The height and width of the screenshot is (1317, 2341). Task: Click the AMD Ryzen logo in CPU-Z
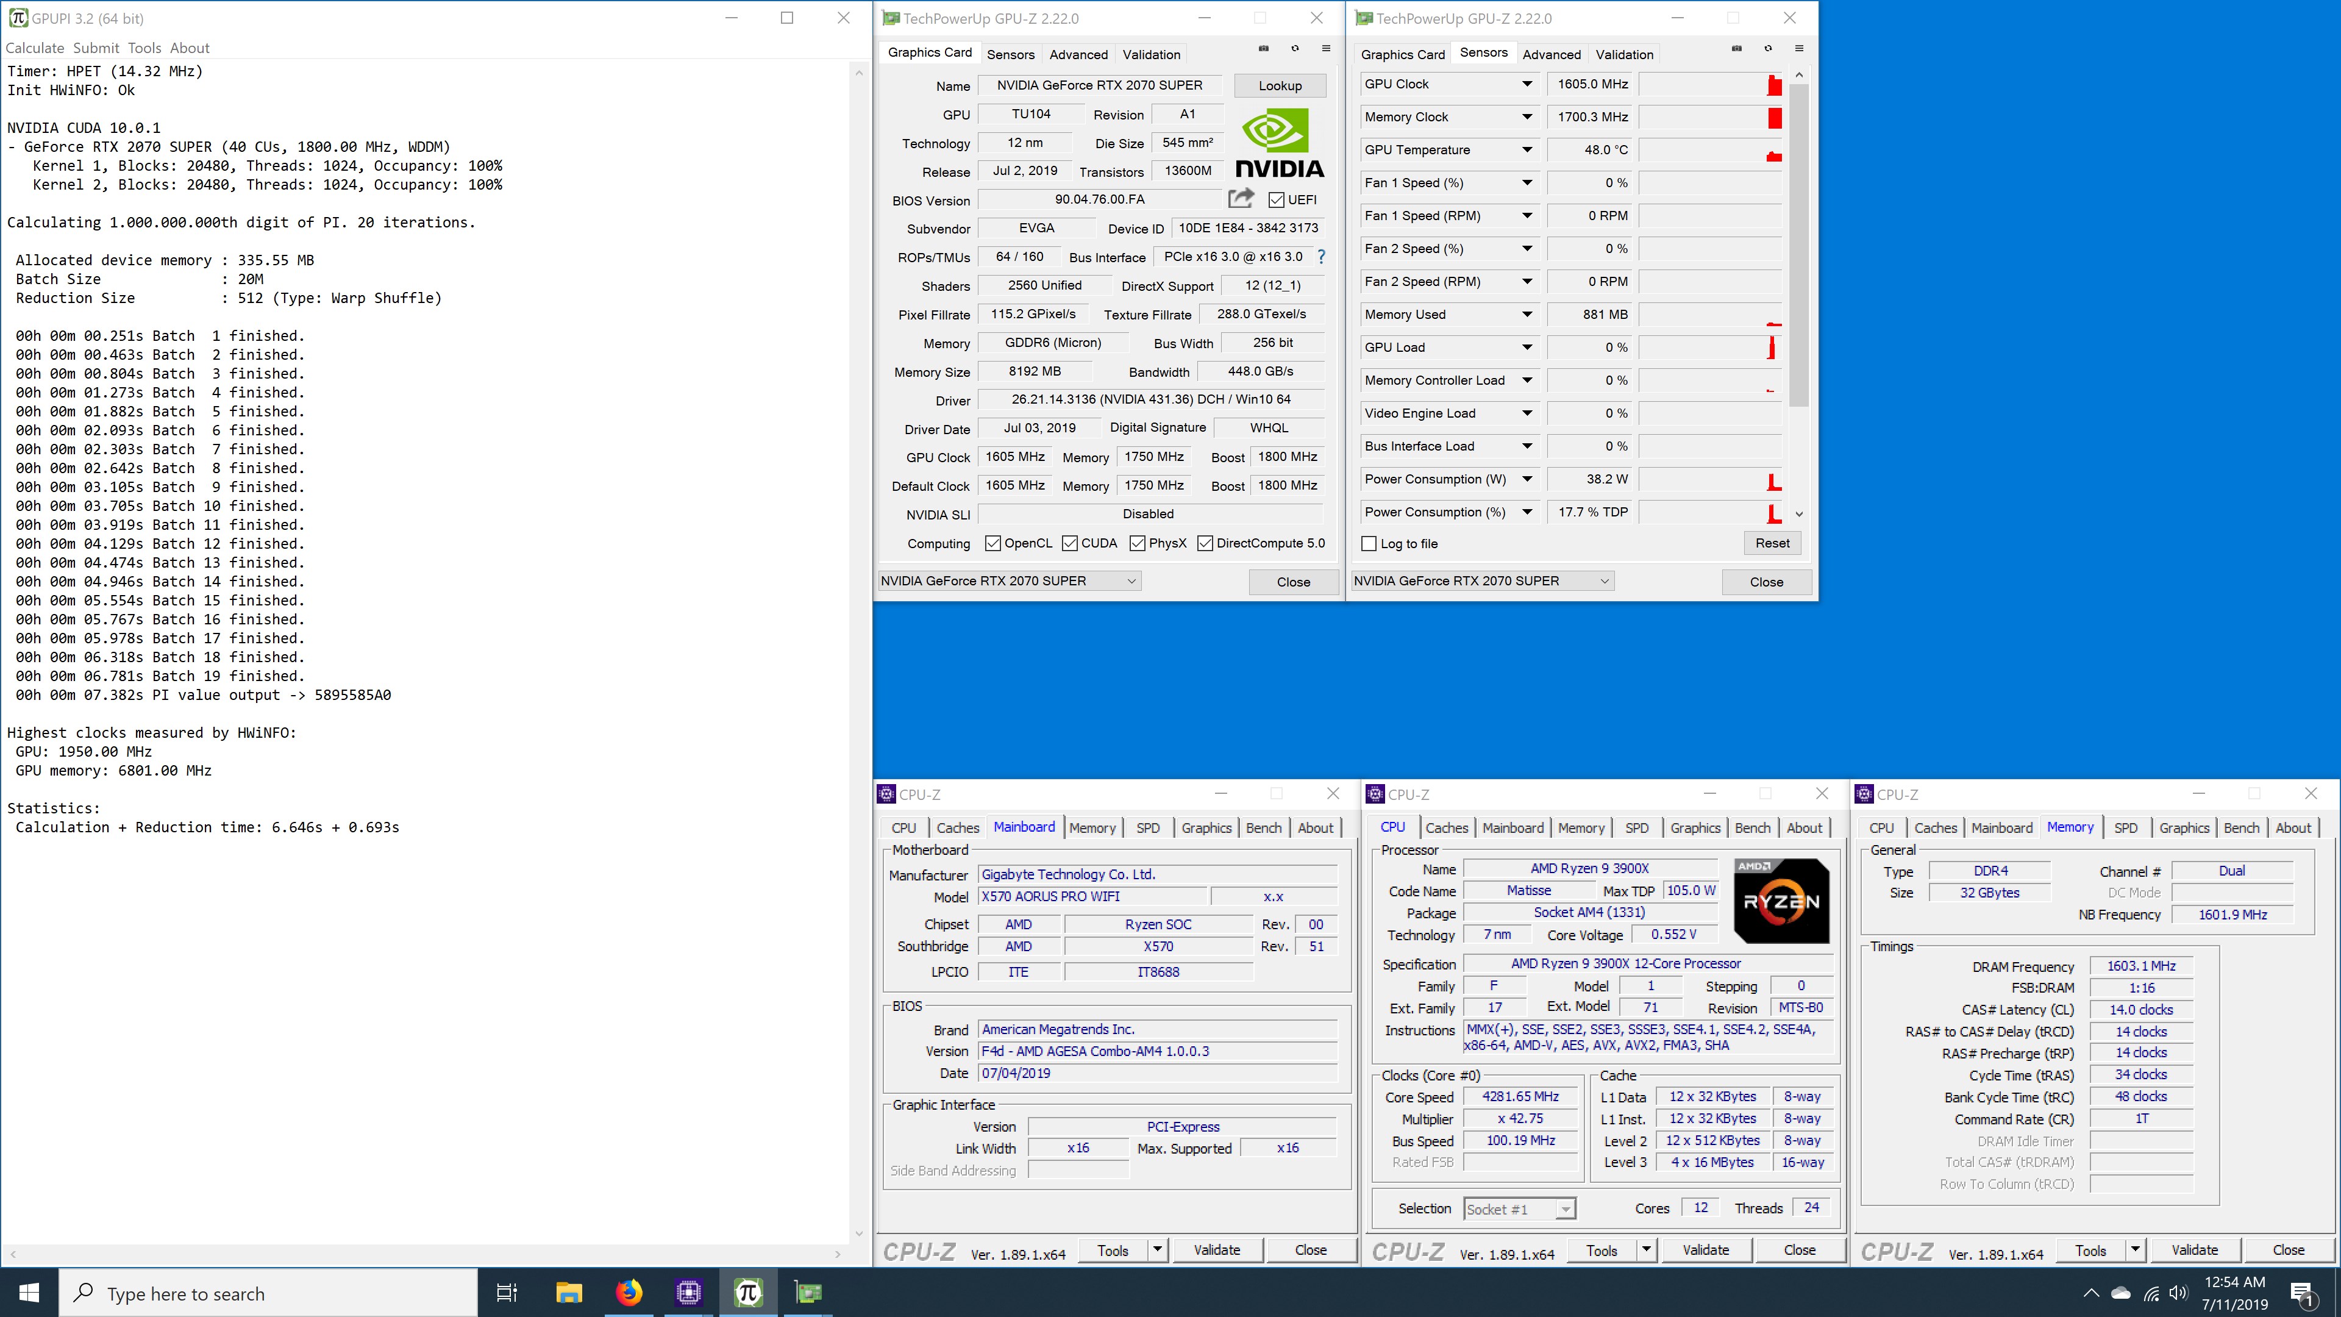click(1781, 901)
